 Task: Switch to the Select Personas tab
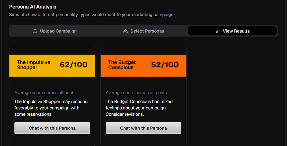(143, 31)
